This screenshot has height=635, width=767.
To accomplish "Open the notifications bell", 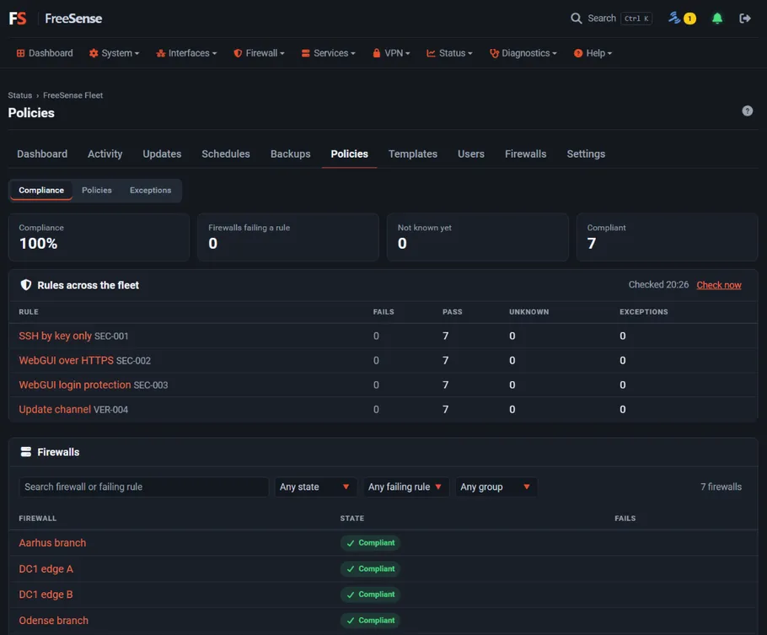I will tap(717, 19).
